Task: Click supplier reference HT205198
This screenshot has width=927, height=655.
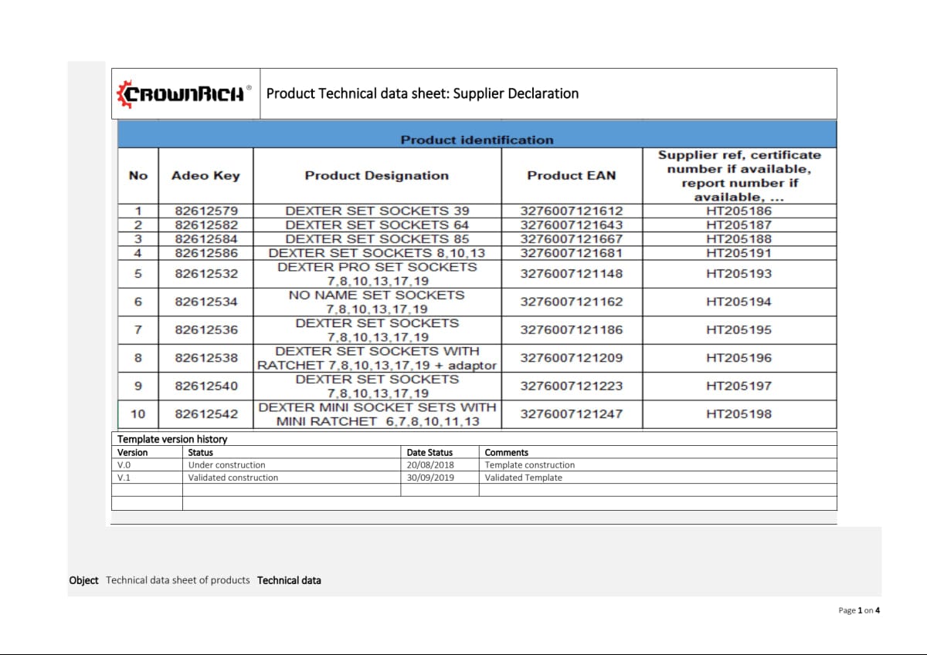Action: tap(739, 414)
